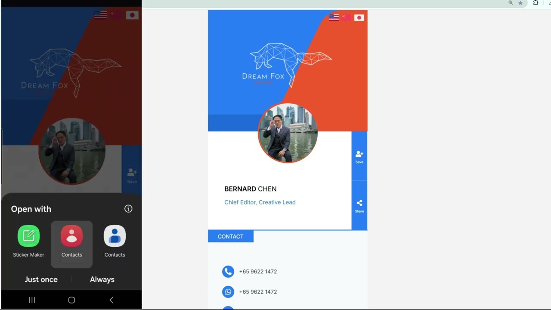Click the WhatsApp icon
This screenshot has height=310, width=551.
tap(228, 292)
